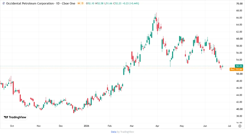Click the 46.00 price axis label
The width and height of the screenshot is (245, 135).
[x=239, y=88]
